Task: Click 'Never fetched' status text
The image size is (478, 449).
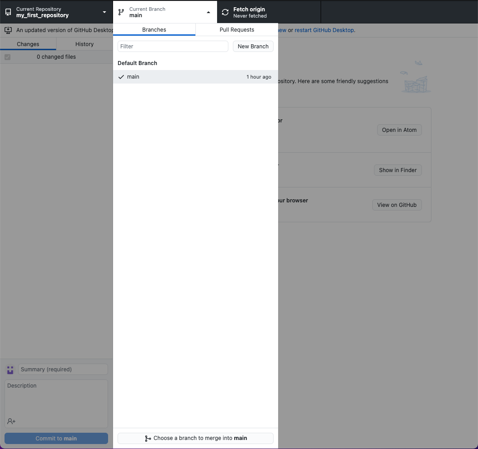Action: pos(250,16)
